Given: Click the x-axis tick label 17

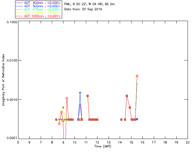Looking at the screenshot, I should [154, 142].
